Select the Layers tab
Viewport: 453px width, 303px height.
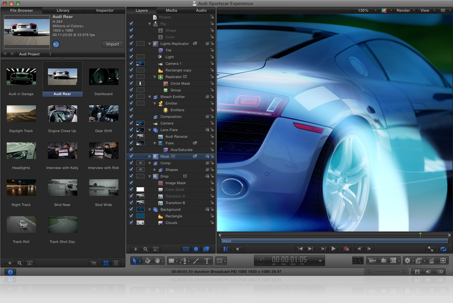[142, 10]
